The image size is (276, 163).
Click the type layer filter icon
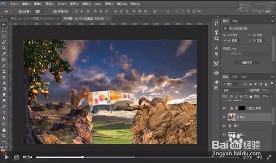pos(255,84)
